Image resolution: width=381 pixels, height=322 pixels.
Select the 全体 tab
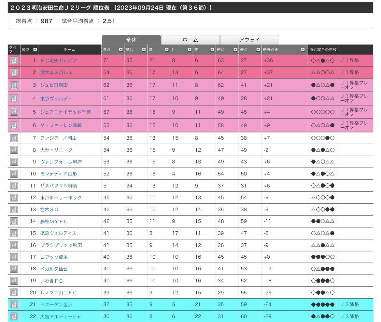point(131,40)
